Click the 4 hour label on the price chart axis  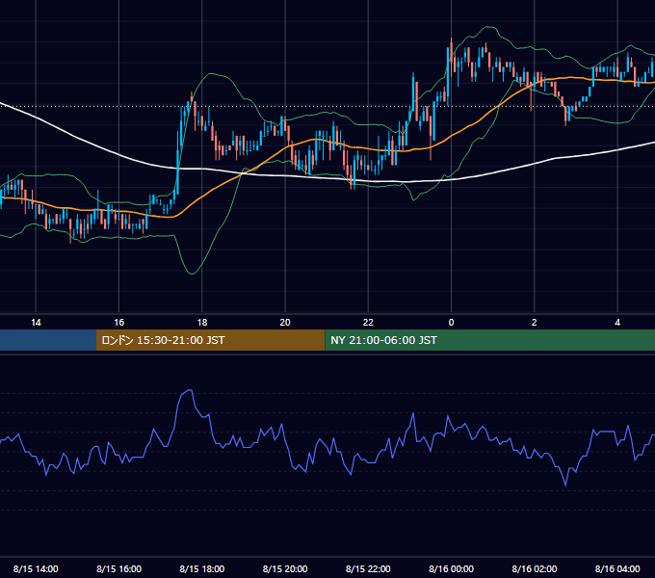click(617, 323)
